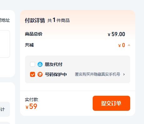
Task: Click the blue 朋友代付 person icon
Action: pyautogui.click(x=40, y=64)
